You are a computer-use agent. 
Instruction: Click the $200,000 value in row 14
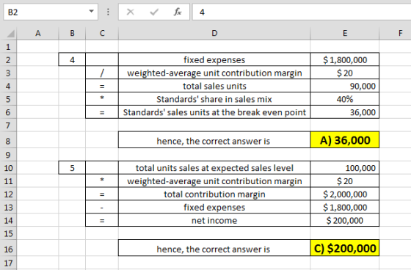coord(345,220)
